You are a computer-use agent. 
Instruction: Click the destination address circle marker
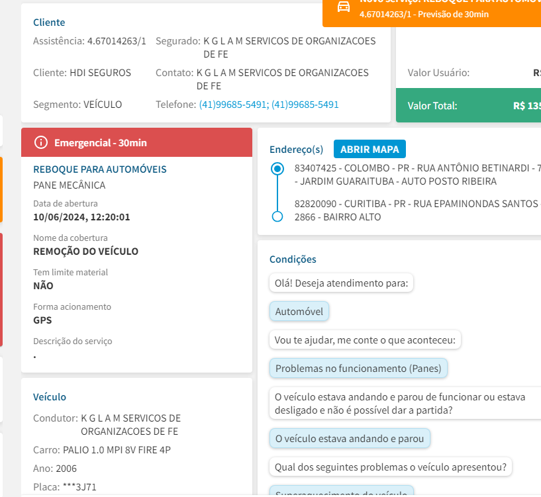coord(277,216)
